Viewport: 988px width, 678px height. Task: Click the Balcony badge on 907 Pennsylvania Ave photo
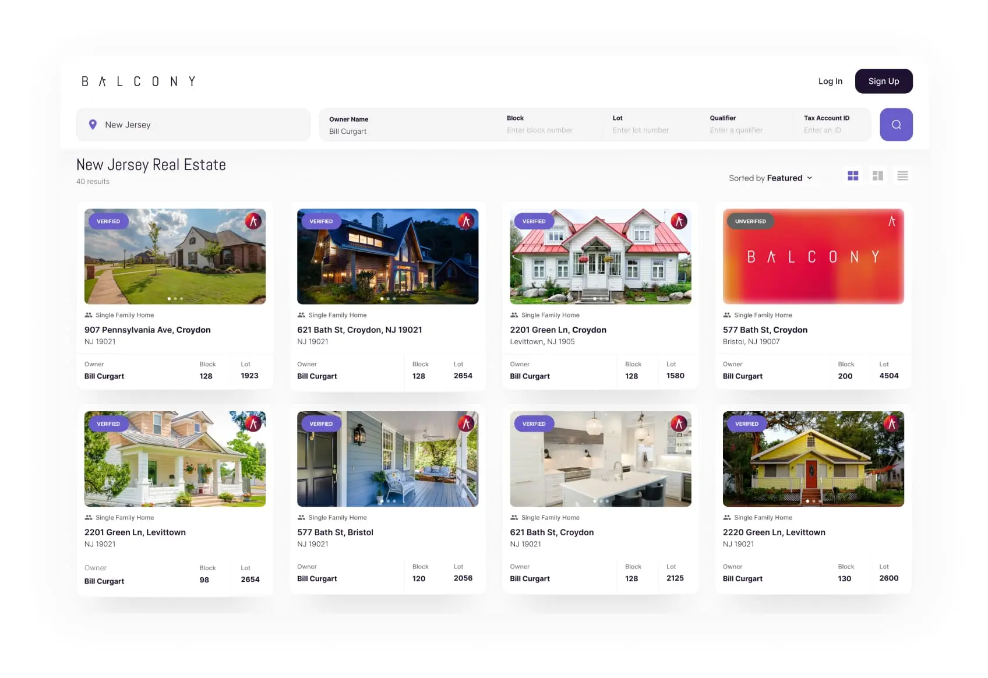point(253,221)
